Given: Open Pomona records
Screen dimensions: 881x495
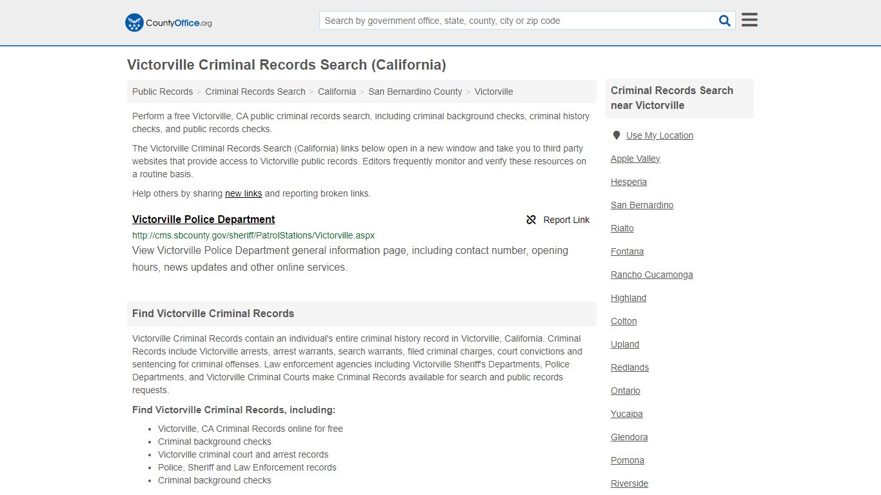Looking at the screenshot, I should 628,460.
